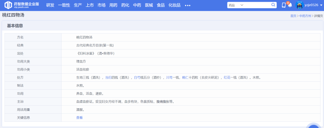
Task: Click the 制法 row label
Action: (x=20, y=86)
